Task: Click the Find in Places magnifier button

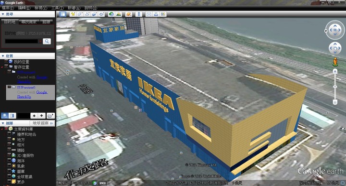Action: (5, 116)
